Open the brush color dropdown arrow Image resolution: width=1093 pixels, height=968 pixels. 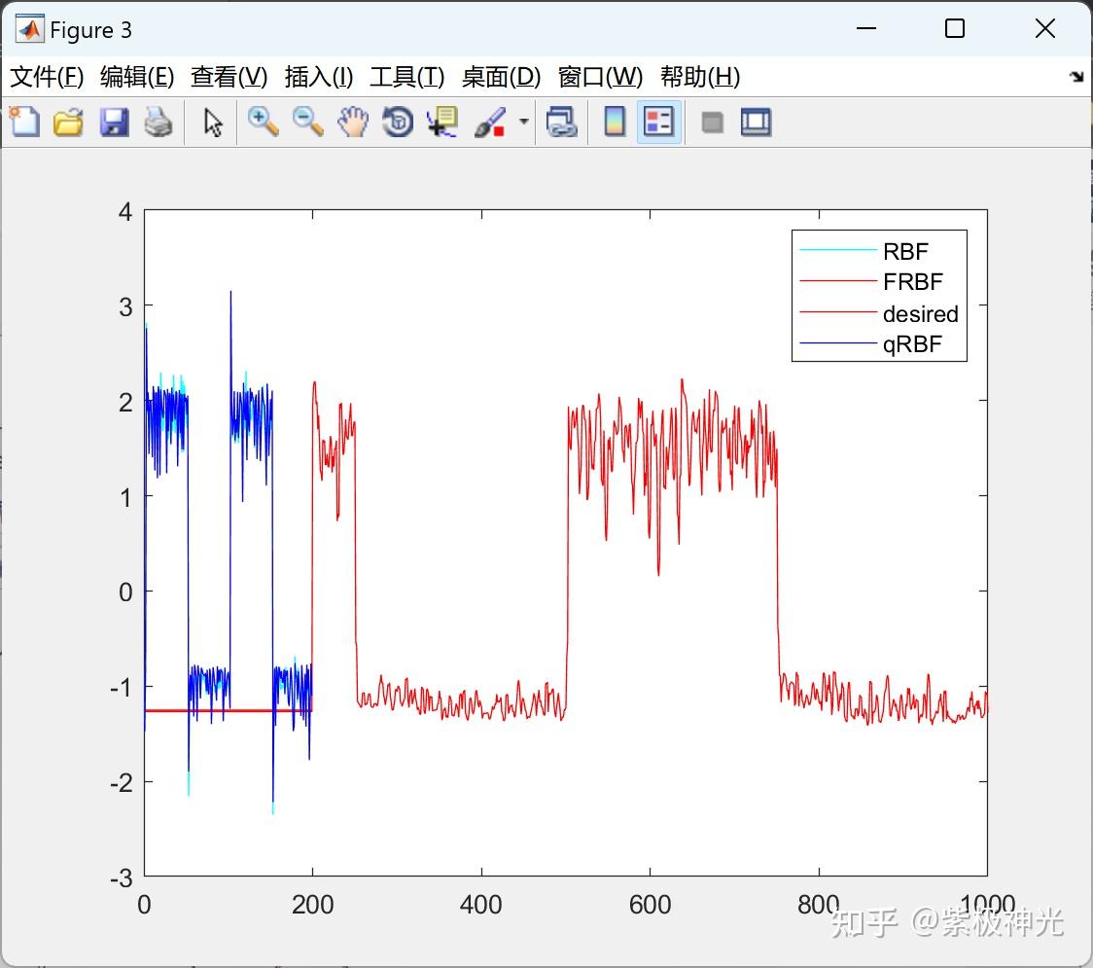pyautogui.click(x=521, y=122)
